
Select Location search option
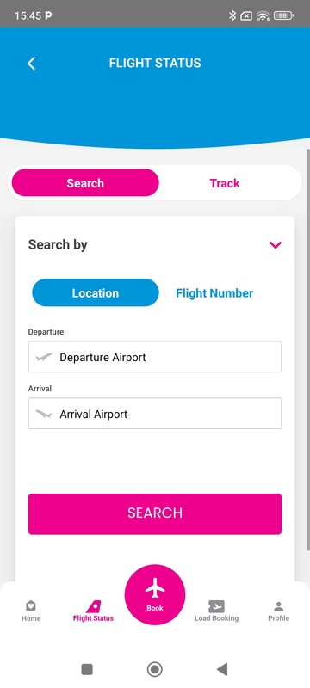96,292
